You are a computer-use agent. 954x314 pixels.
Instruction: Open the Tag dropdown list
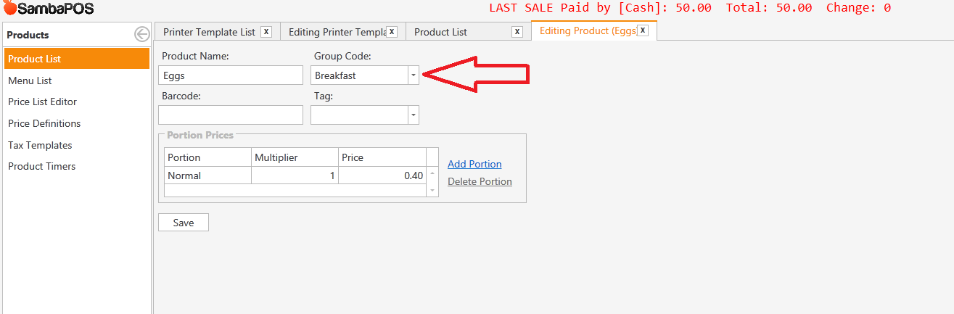[413, 115]
